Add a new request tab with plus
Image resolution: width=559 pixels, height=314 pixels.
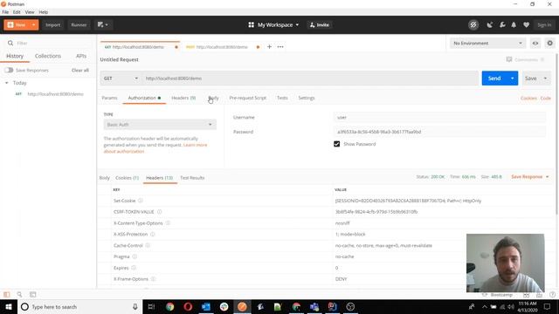269,47
